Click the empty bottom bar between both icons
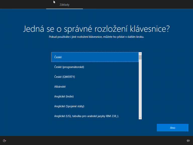The height and width of the screenshot is (145, 193). (96, 140)
